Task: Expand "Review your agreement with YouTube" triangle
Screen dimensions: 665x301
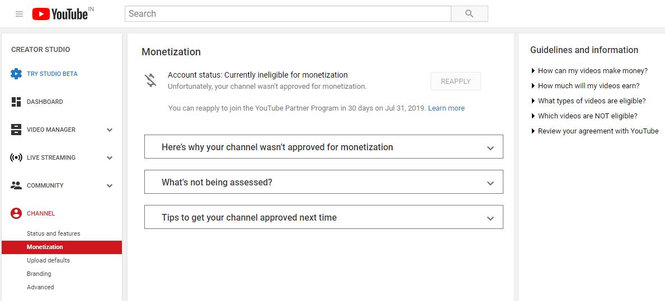Action: click(x=533, y=131)
